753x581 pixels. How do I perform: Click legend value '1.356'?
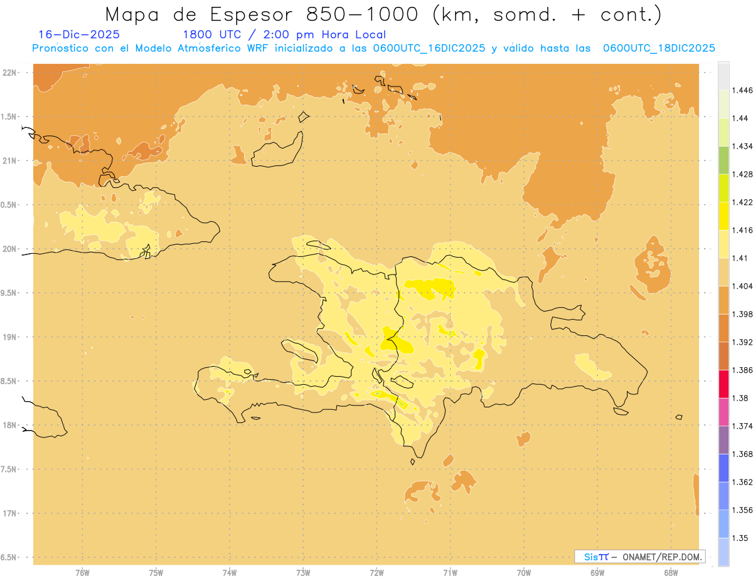pos(742,510)
